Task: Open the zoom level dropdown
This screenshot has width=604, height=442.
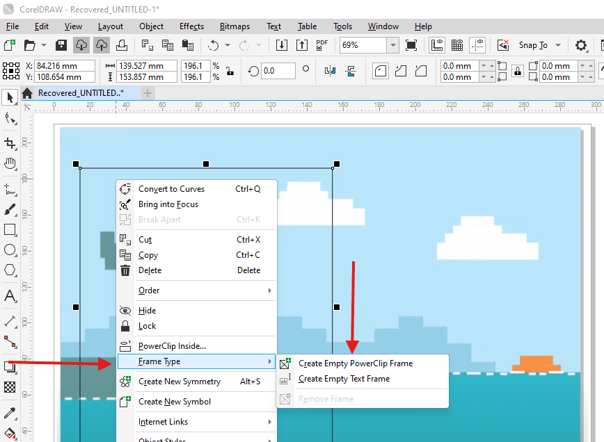Action: (x=393, y=45)
